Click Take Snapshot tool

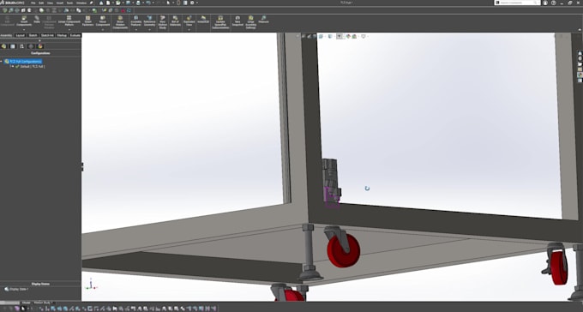tap(237, 21)
